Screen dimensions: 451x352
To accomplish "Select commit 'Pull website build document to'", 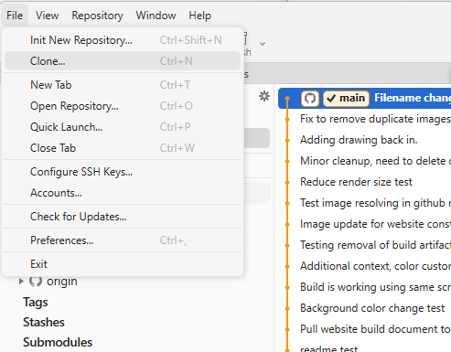I will pyautogui.click(x=363, y=329).
